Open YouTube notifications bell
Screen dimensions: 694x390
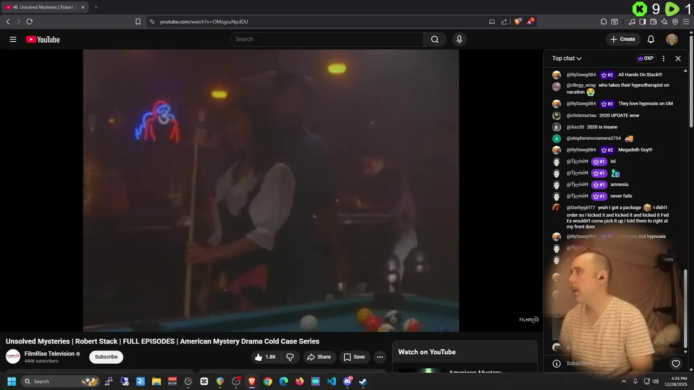click(x=651, y=39)
